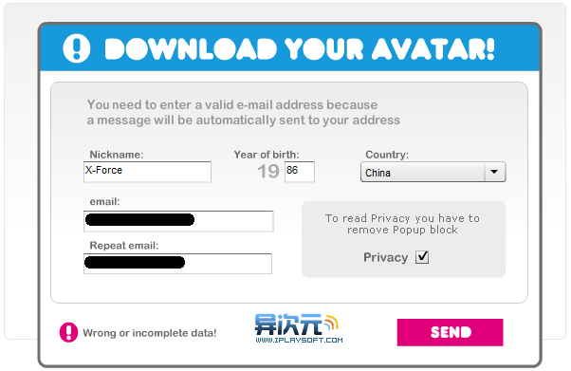Image resolution: width=571 pixels, height=371 pixels.
Task: Click the white exclamation icon in header
Action: pyautogui.click(x=77, y=48)
